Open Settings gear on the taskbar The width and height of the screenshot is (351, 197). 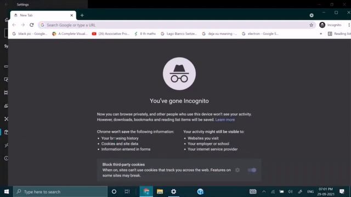point(173,192)
